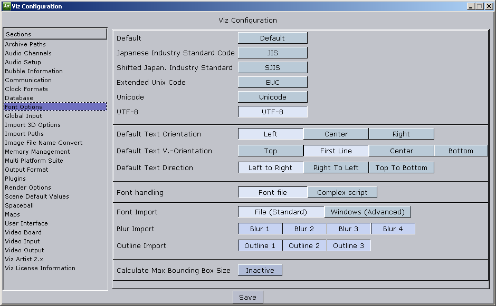The width and height of the screenshot is (496, 306).
Task: Open the Render Options section
Action: tap(28, 187)
